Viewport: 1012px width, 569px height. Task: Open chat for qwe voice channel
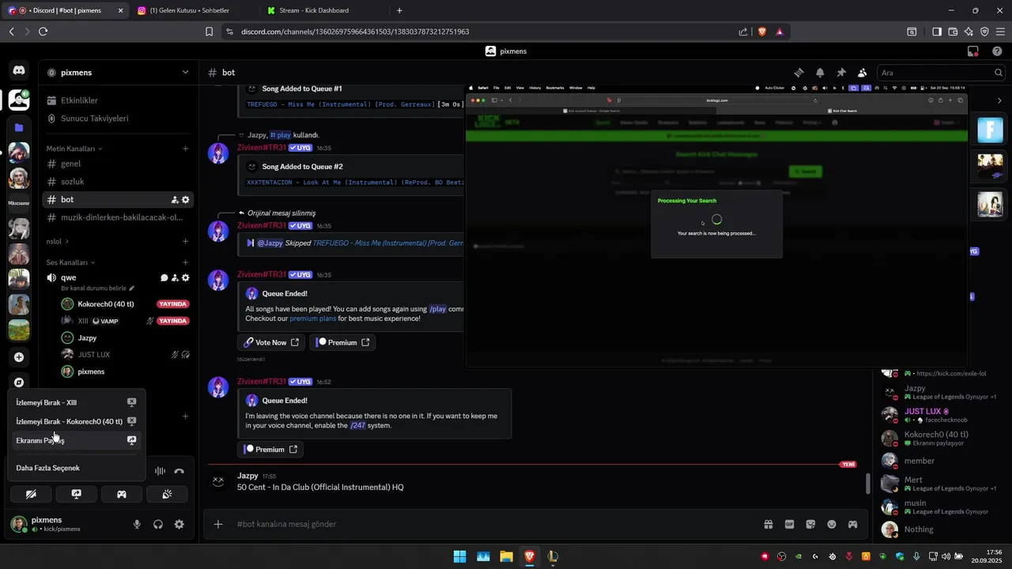pos(164,278)
